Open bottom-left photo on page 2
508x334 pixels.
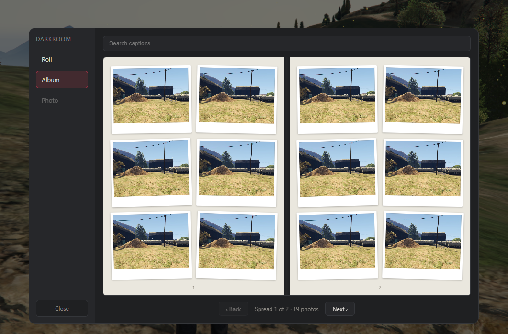(337, 246)
